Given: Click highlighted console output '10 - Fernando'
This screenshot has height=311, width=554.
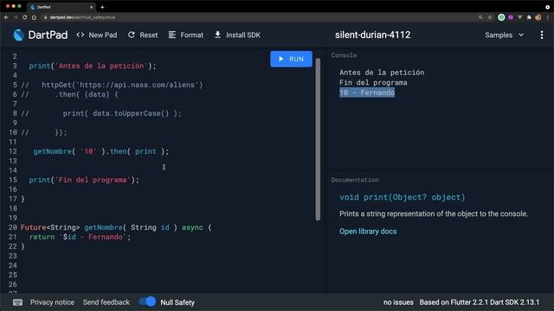Looking at the screenshot, I should point(367,92).
